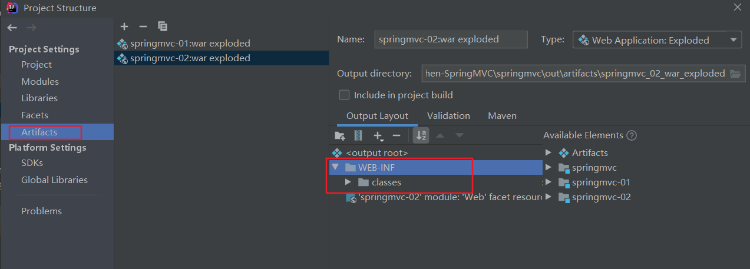The width and height of the screenshot is (750, 269).
Task: Click the Remove artifact minus icon
Action: point(143,26)
